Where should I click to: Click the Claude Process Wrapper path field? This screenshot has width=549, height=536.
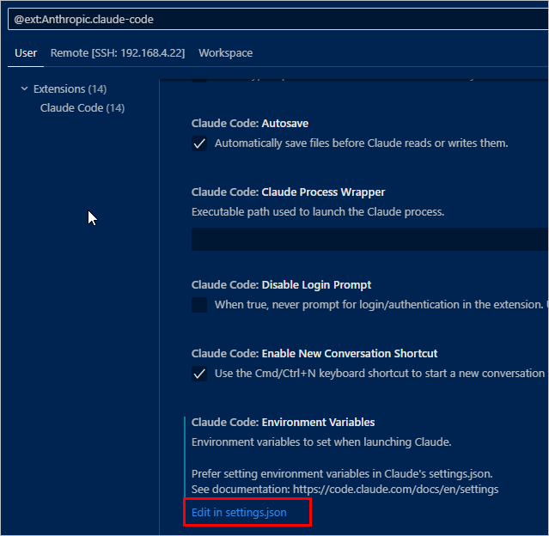[x=369, y=240]
